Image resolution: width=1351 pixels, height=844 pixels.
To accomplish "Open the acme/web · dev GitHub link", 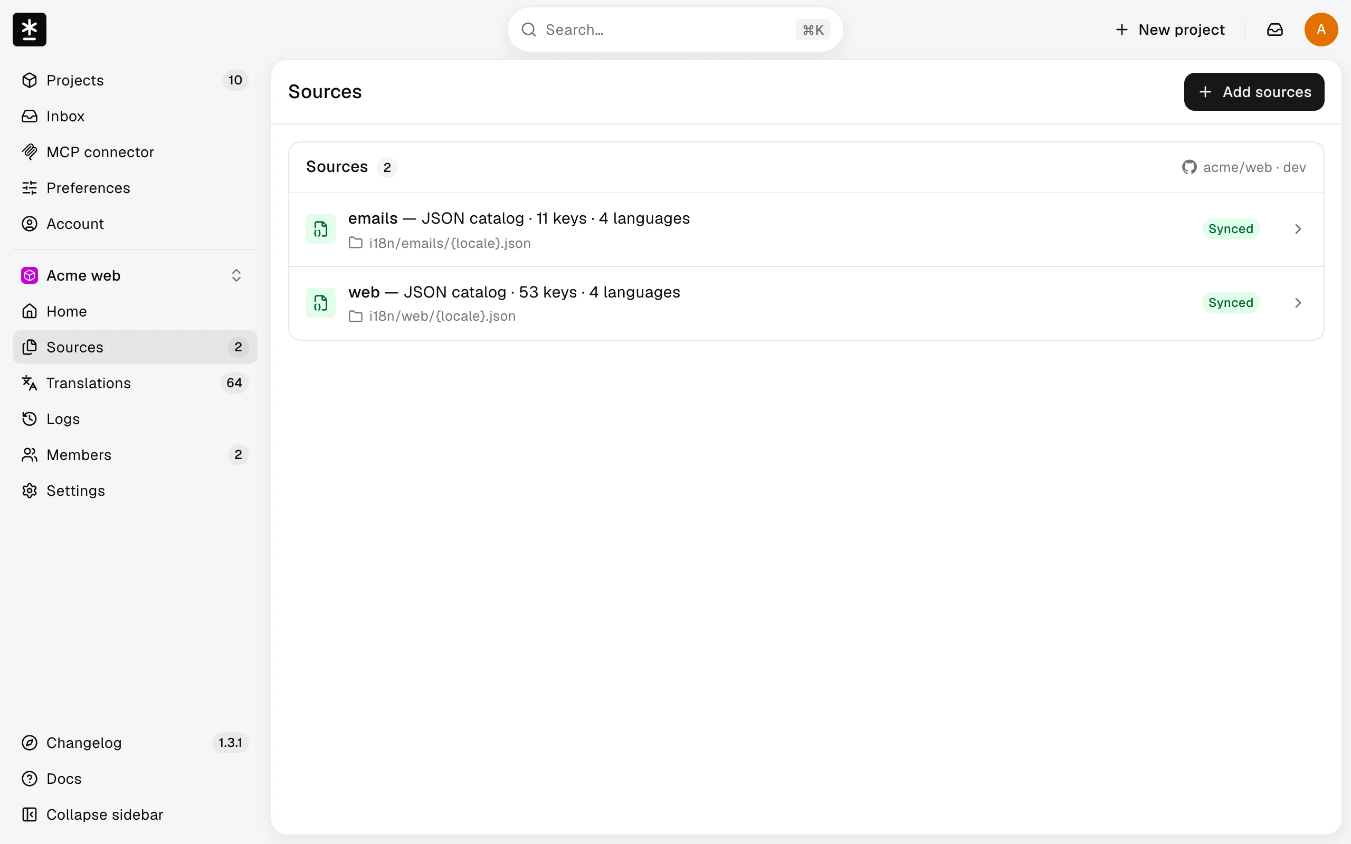I will (x=1244, y=167).
